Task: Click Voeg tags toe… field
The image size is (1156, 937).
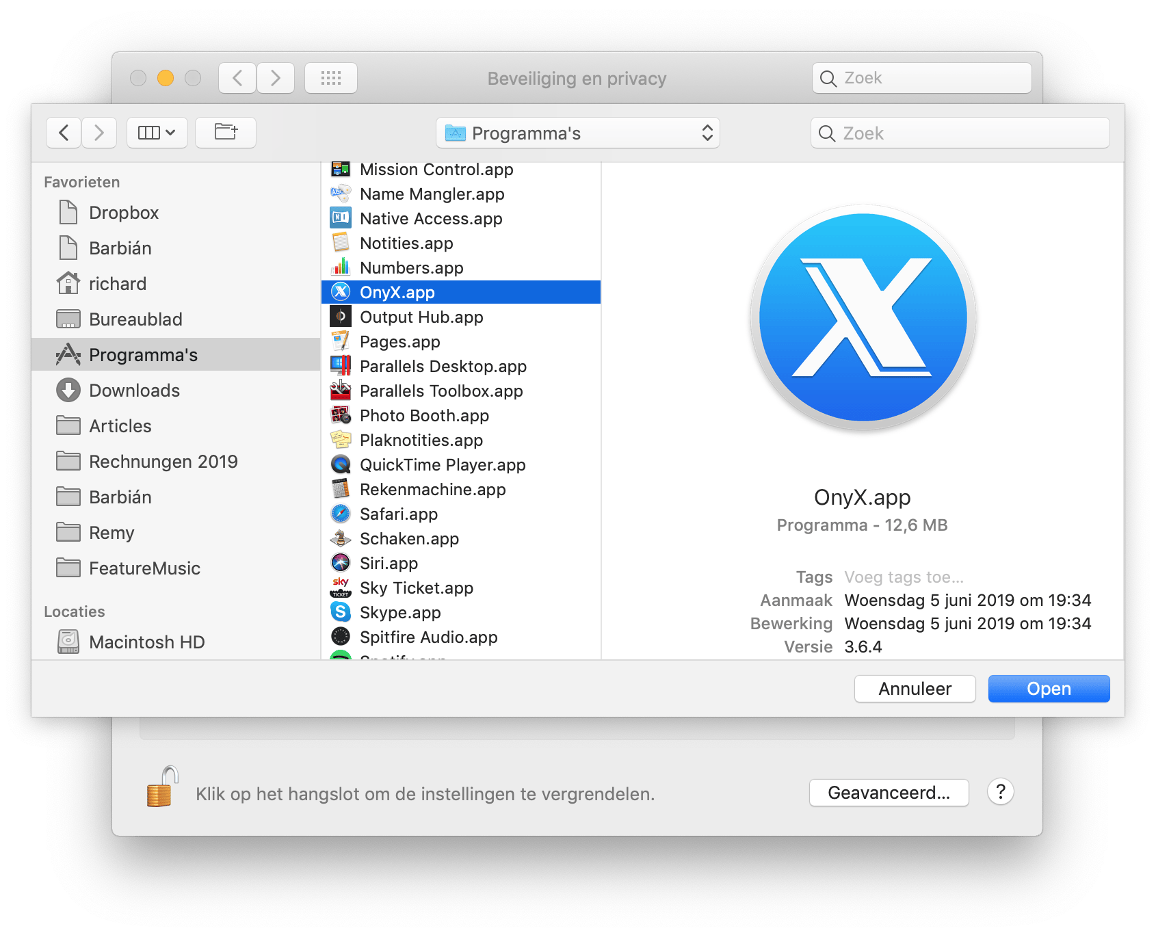Action: [904, 577]
